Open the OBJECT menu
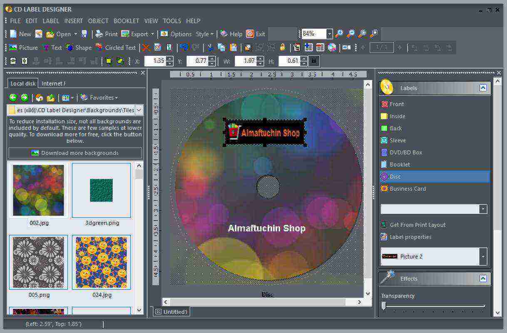This screenshot has width=507, height=333. [98, 21]
